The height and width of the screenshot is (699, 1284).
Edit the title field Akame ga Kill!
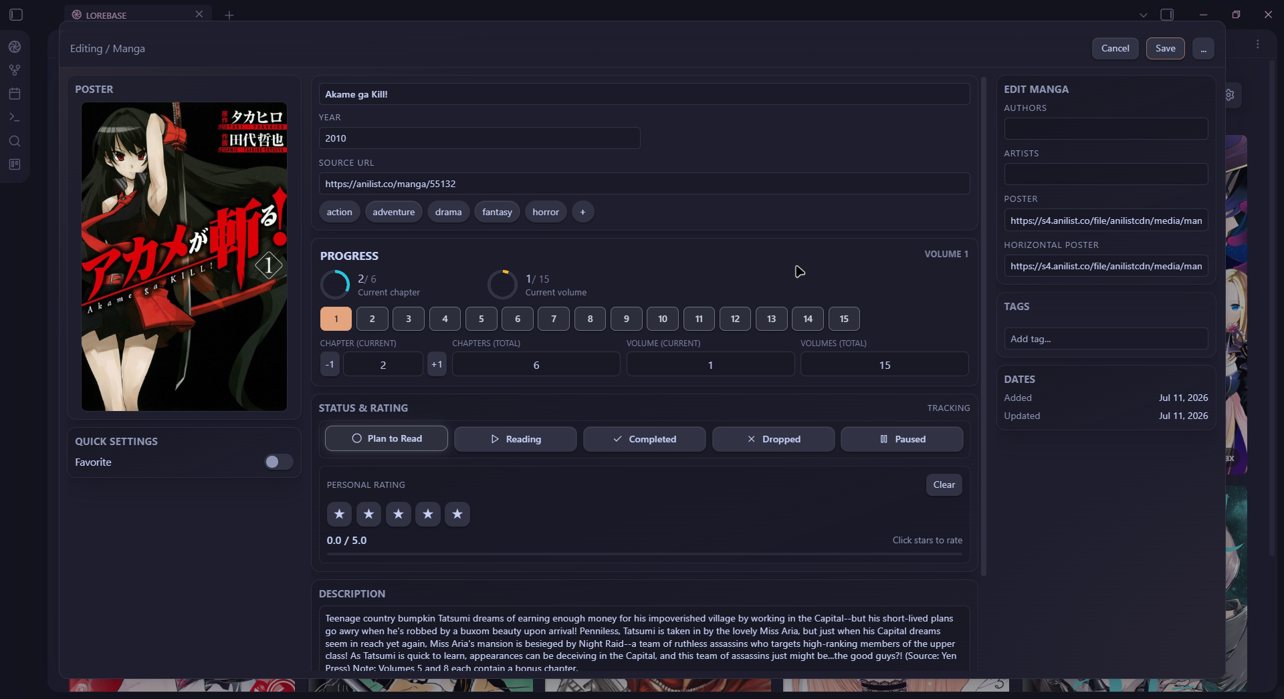tap(644, 94)
